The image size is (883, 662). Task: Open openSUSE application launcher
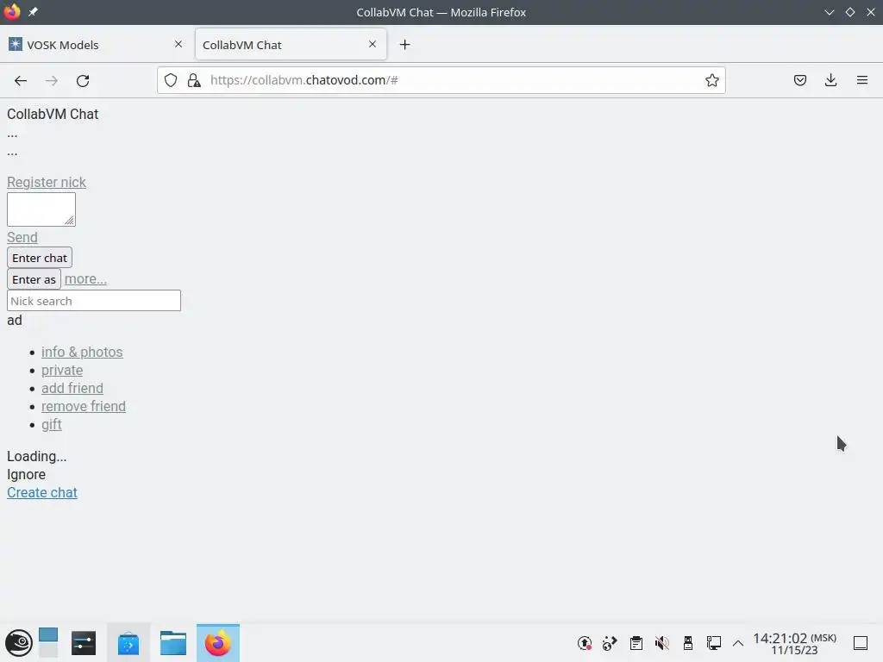coord(19,643)
